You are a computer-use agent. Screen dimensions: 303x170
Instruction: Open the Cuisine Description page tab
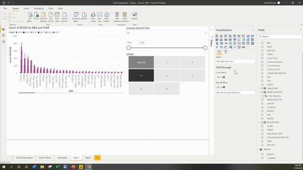[x=24, y=158]
